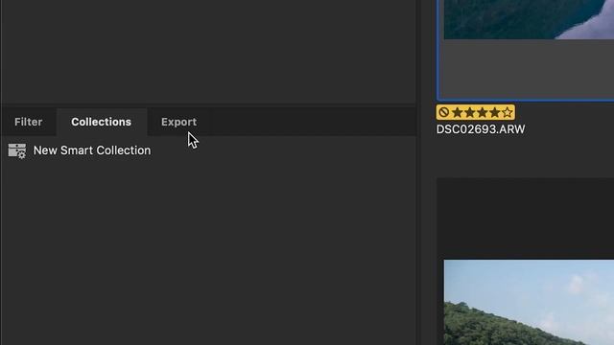Select the Collections tab
The width and height of the screenshot is (614, 345).
[x=101, y=122]
